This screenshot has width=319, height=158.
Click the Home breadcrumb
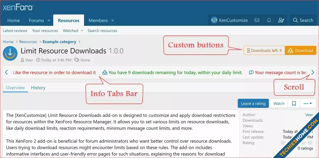coord(8,42)
